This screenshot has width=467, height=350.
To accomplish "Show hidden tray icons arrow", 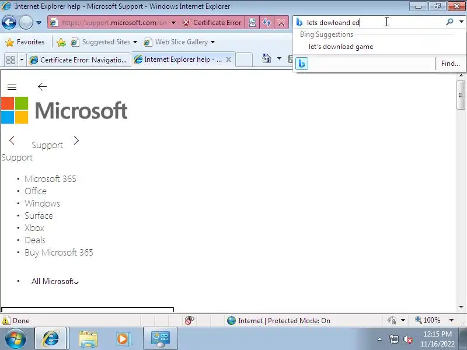I will (x=380, y=339).
